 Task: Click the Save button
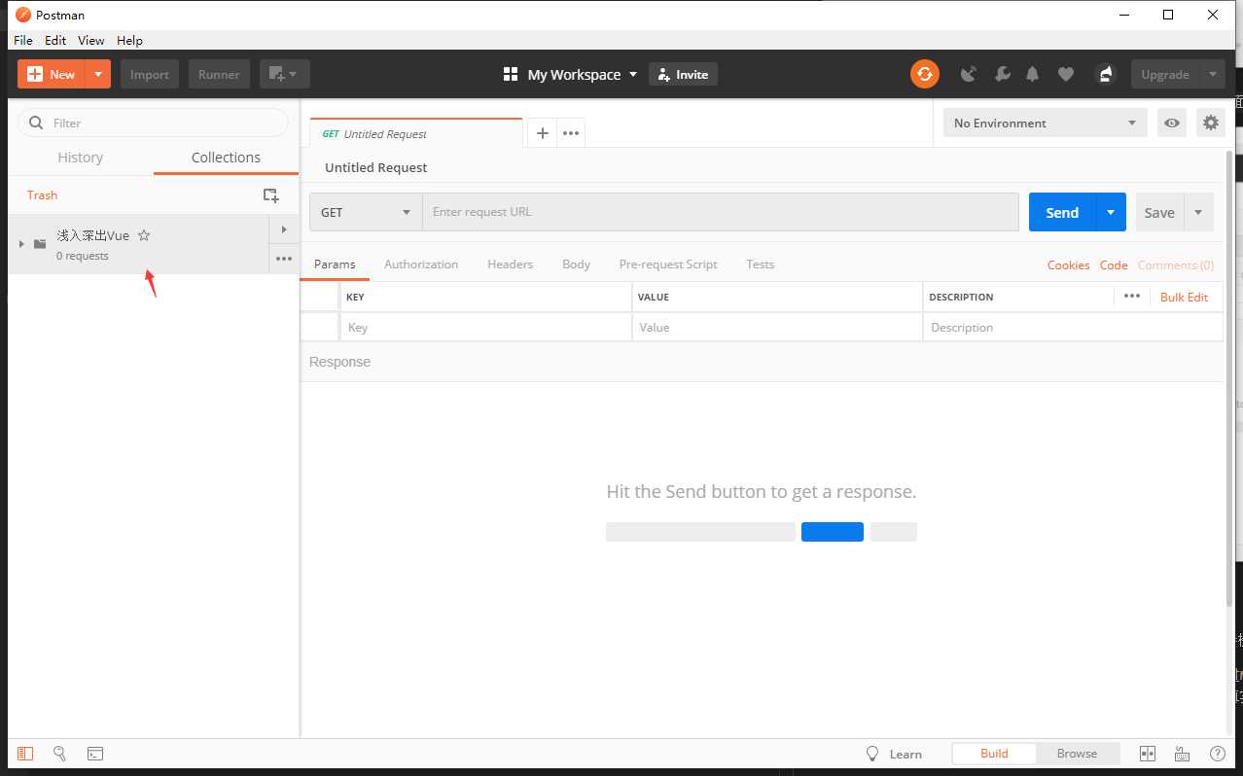click(x=1159, y=212)
